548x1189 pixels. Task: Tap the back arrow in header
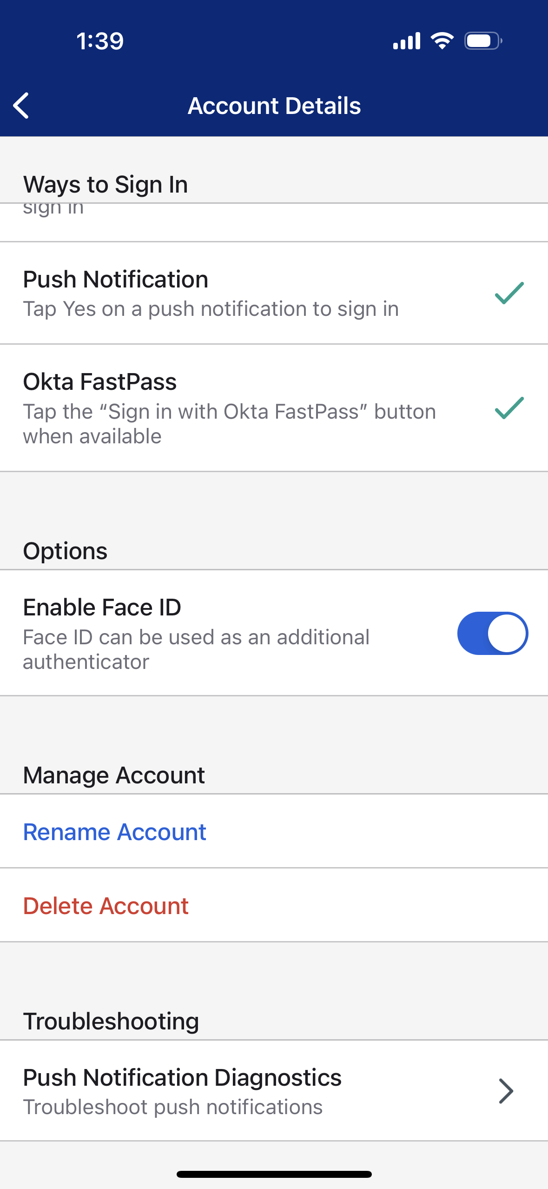pyautogui.click(x=21, y=106)
